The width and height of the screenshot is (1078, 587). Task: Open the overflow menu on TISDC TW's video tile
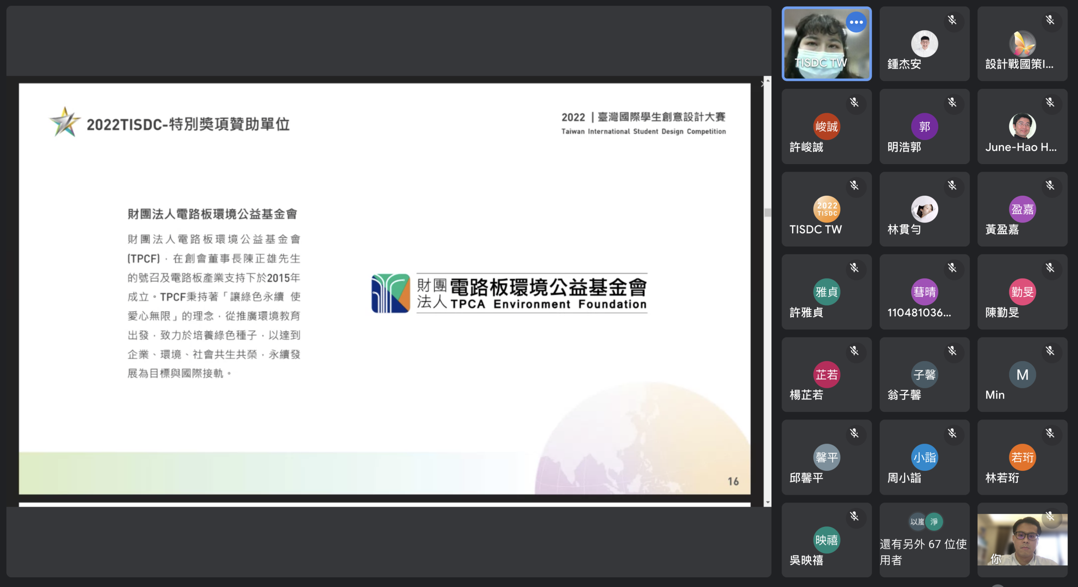coord(856,23)
